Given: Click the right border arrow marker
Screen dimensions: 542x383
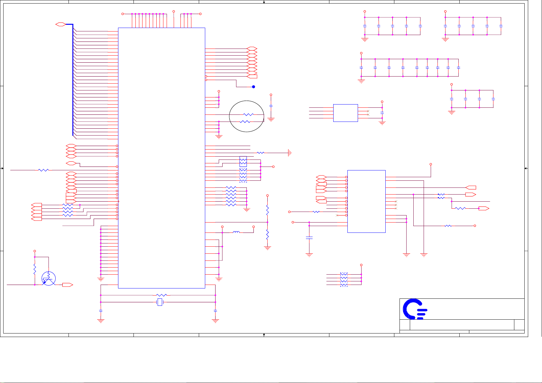Looking at the screenshot, I should click(x=526, y=168).
